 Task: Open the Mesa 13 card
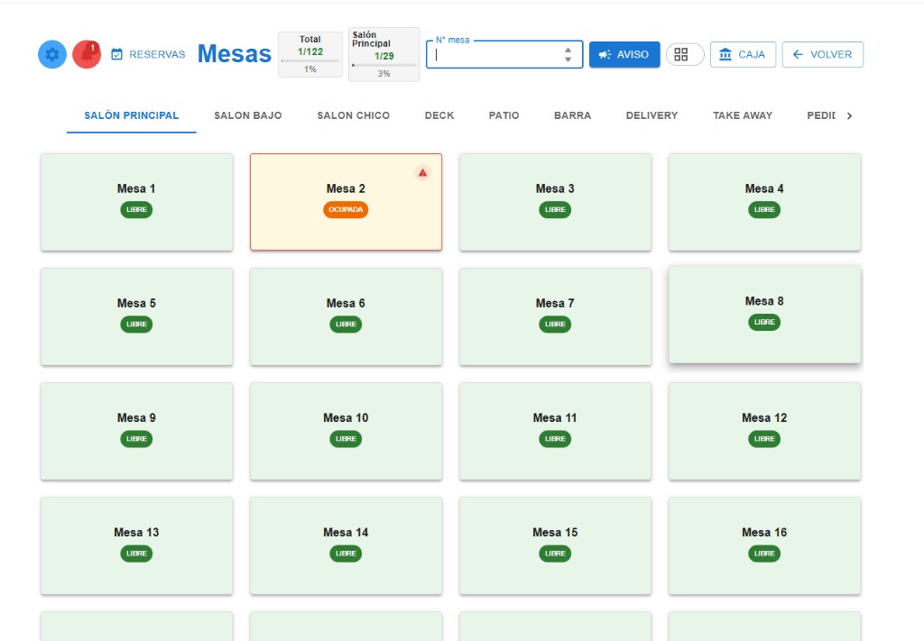[x=137, y=545]
